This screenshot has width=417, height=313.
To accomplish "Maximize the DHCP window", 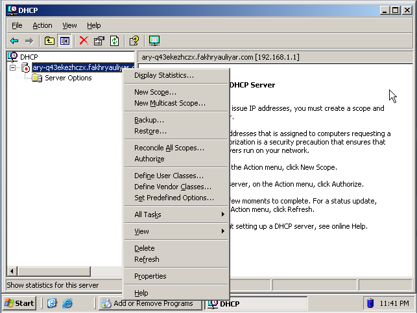I will point(395,10).
